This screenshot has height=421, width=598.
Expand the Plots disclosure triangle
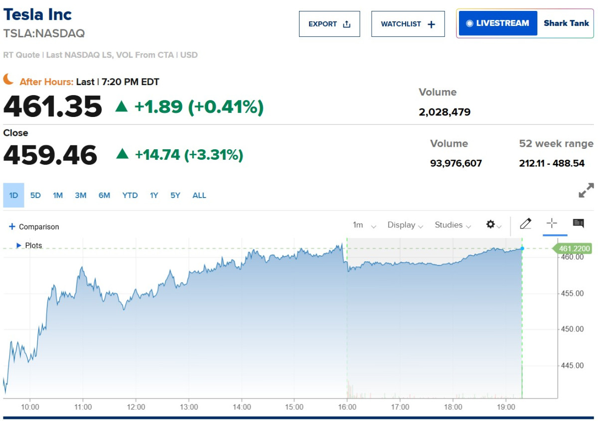click(x=19, y=245)
